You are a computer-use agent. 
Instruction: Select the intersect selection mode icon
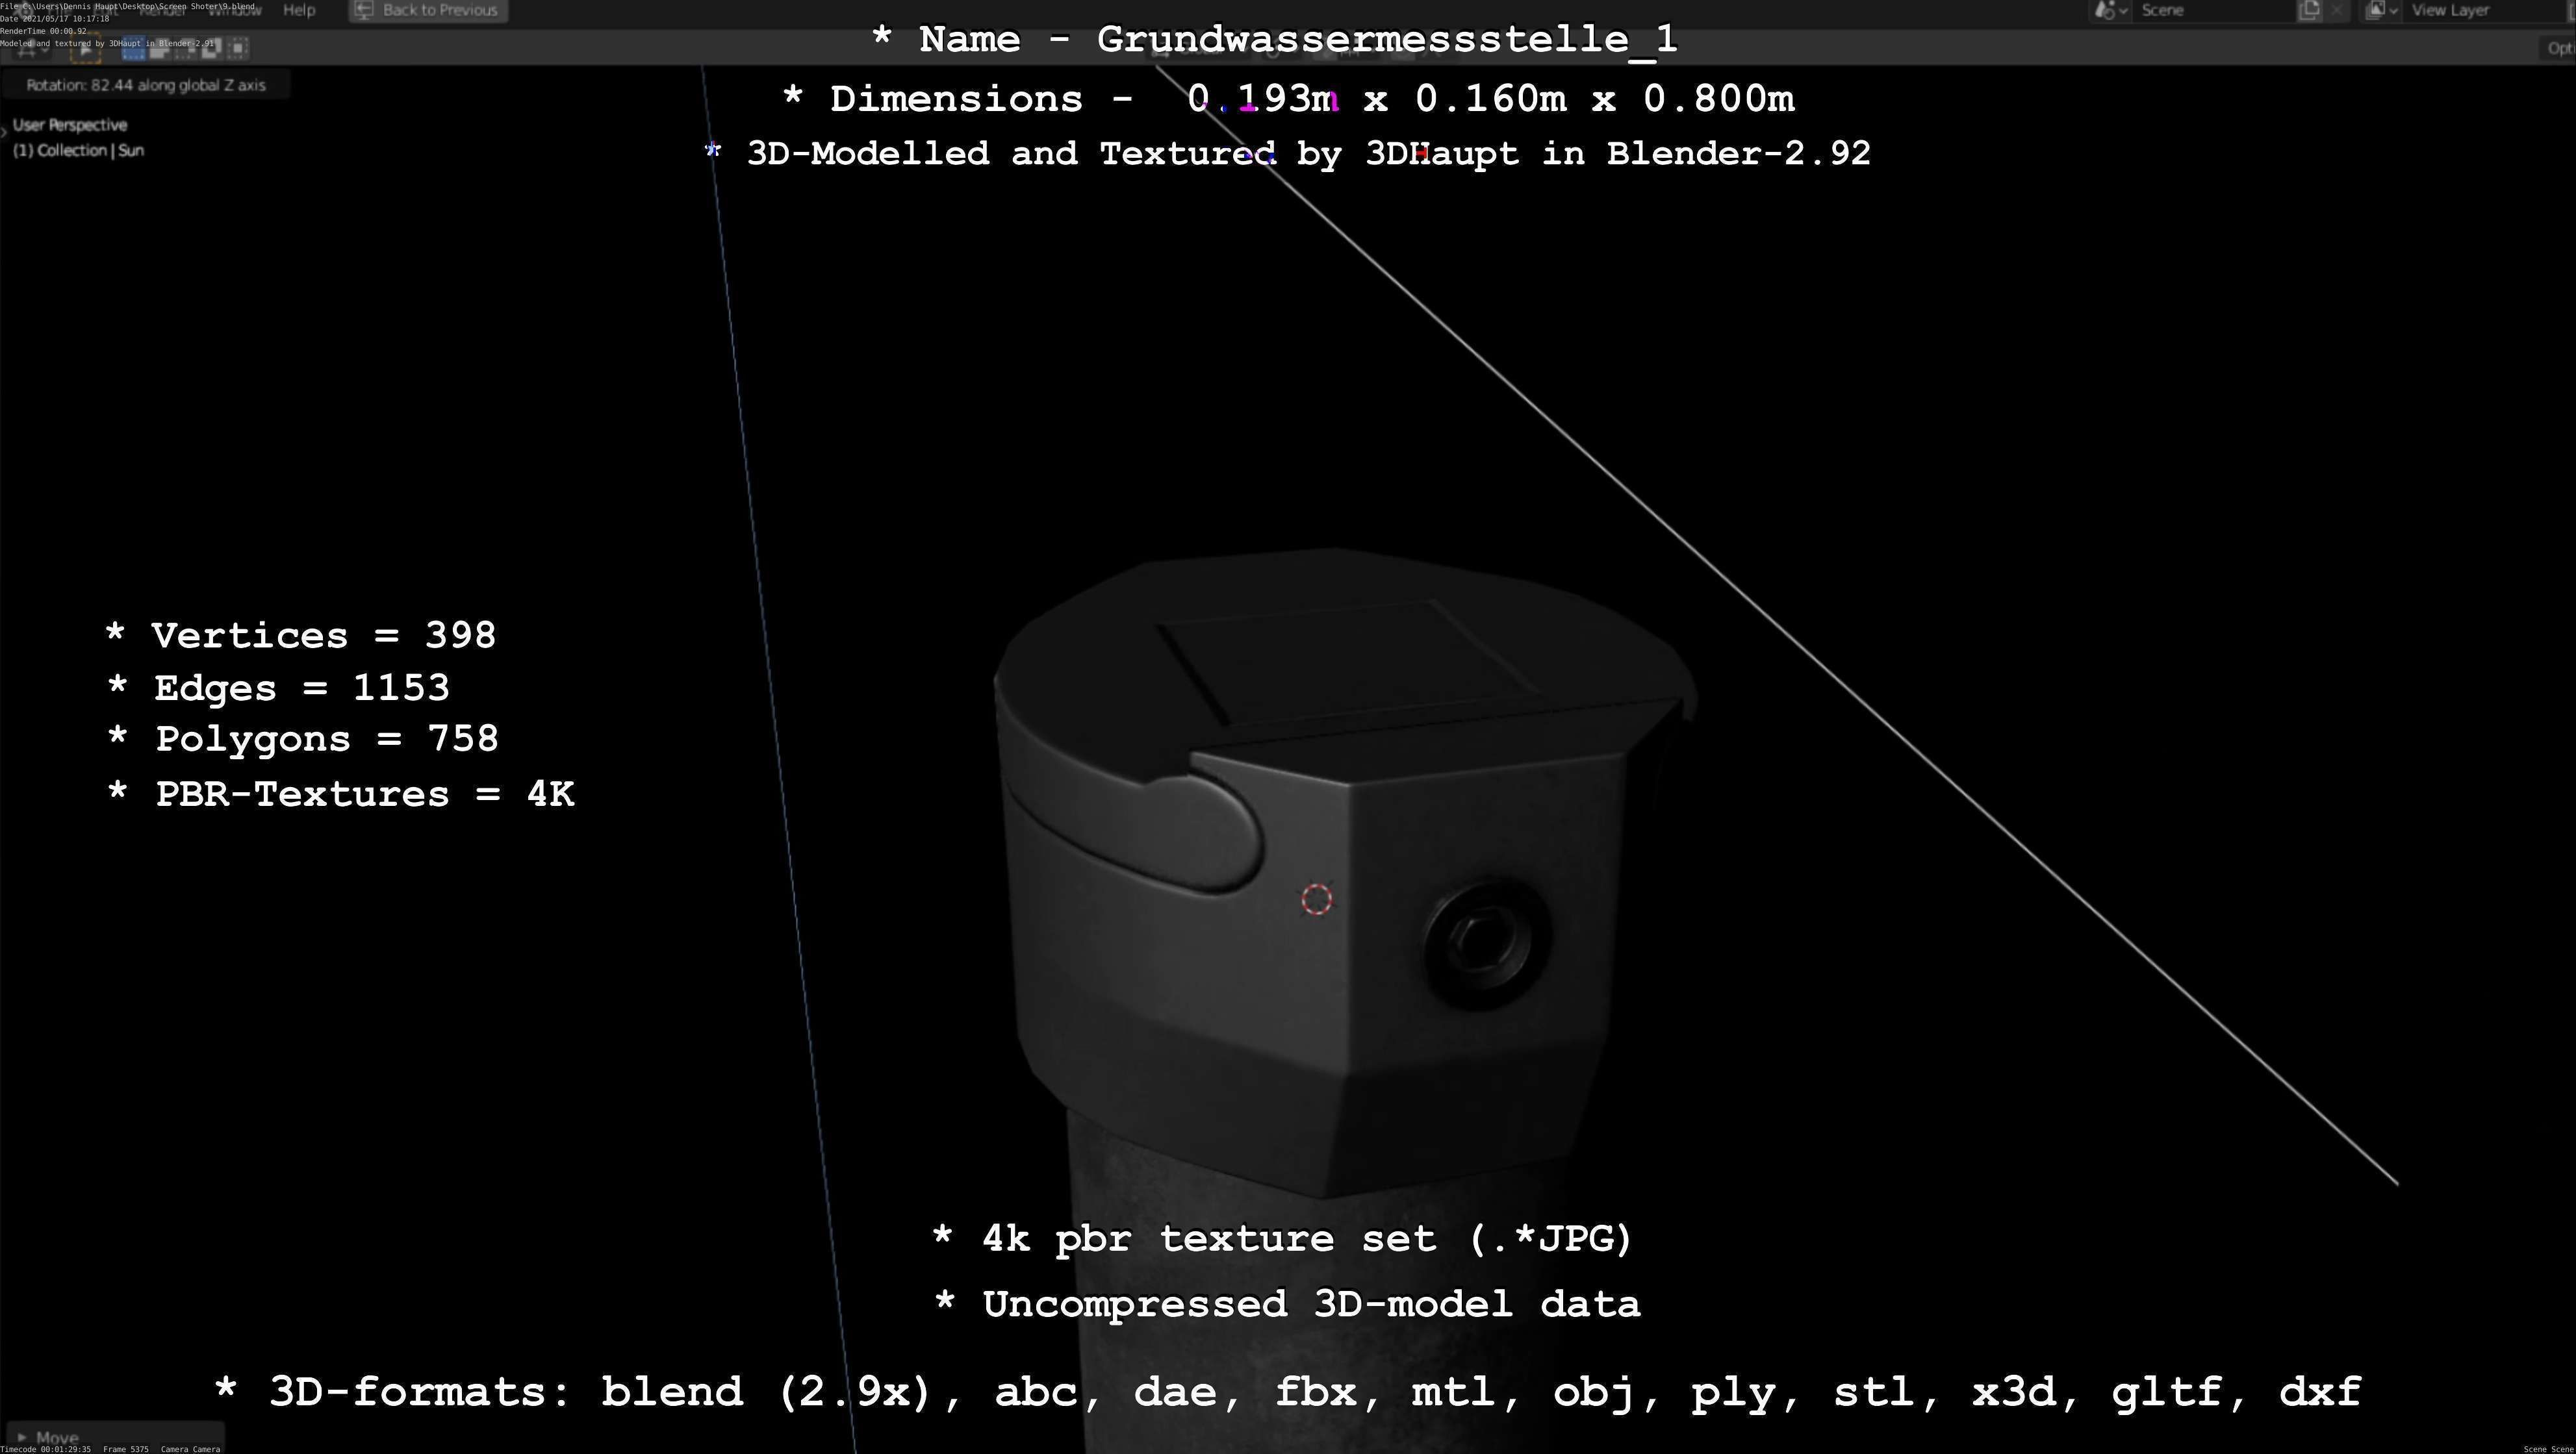click(237, 48)
